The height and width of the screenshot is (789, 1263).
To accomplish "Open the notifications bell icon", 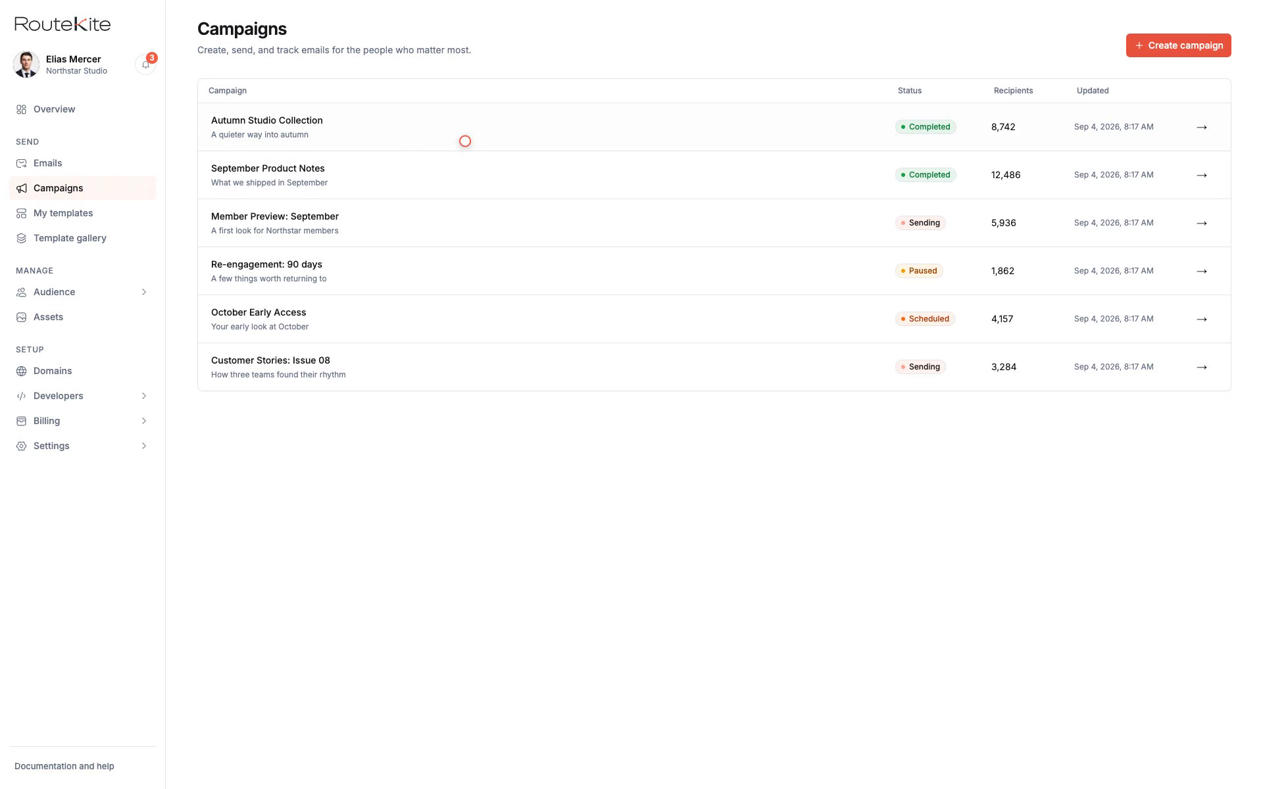I will [145, 64].
